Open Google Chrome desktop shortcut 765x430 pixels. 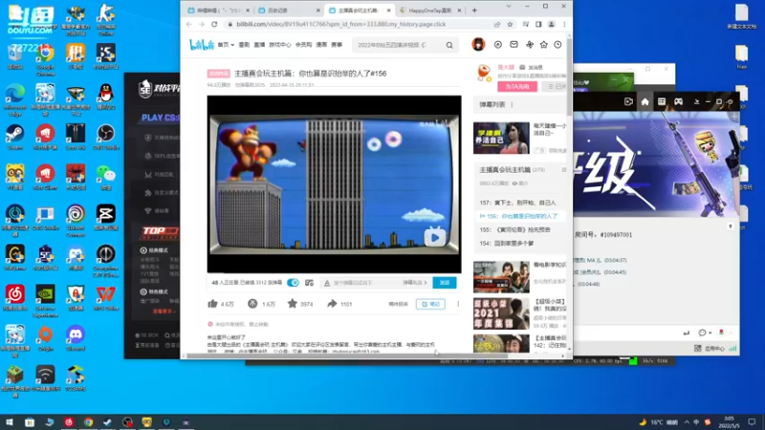tap(45, 58)
